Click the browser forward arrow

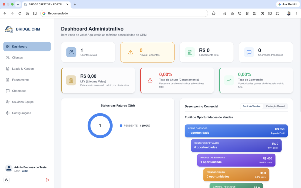pos(12,14)
